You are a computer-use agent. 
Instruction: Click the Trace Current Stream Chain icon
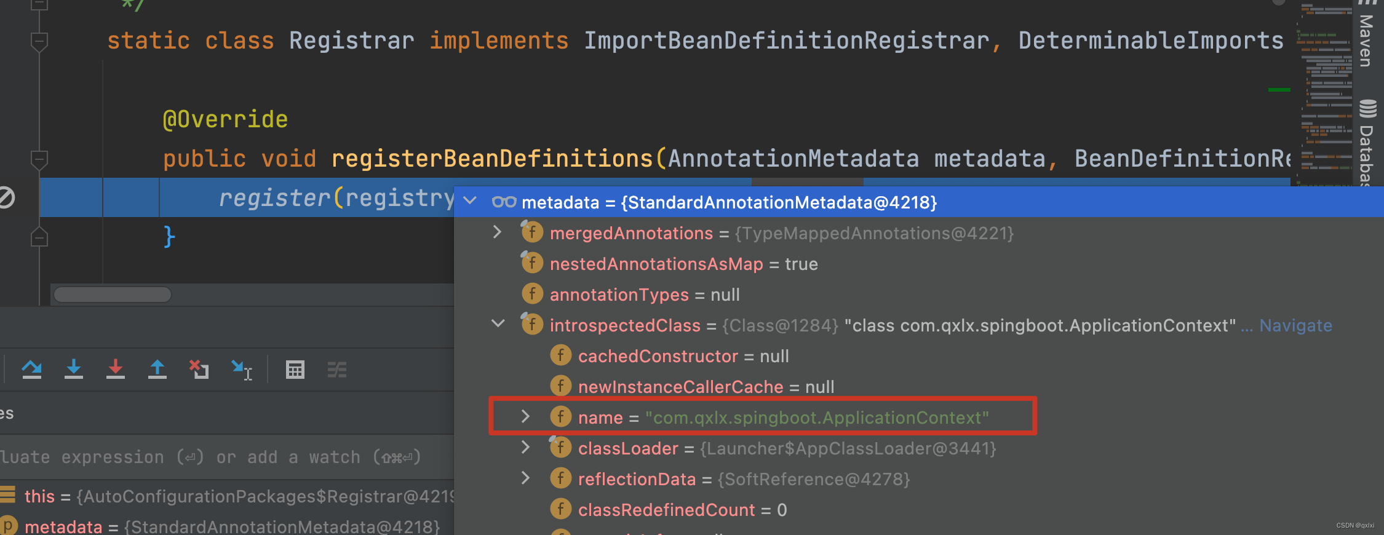click(336, 370)
